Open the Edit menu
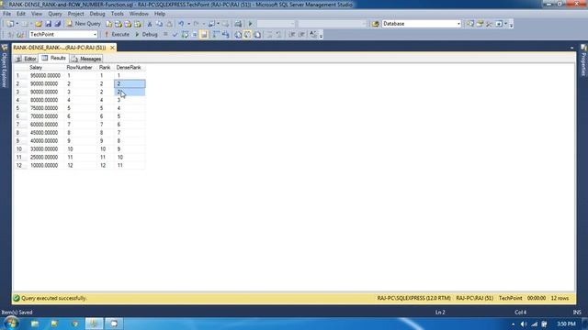Image resolution: width=588 pixels, height=330 pixels. [21, 14]
